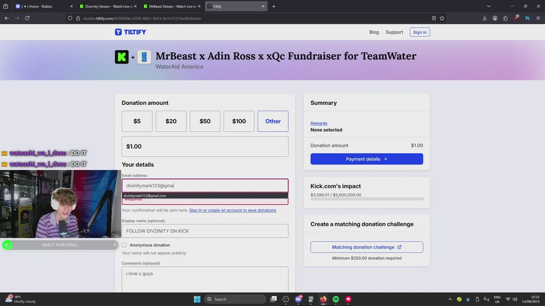Click the Sign in button
Image resolution: width=545 pixels, height=306 pixels.
coord(420,32)
